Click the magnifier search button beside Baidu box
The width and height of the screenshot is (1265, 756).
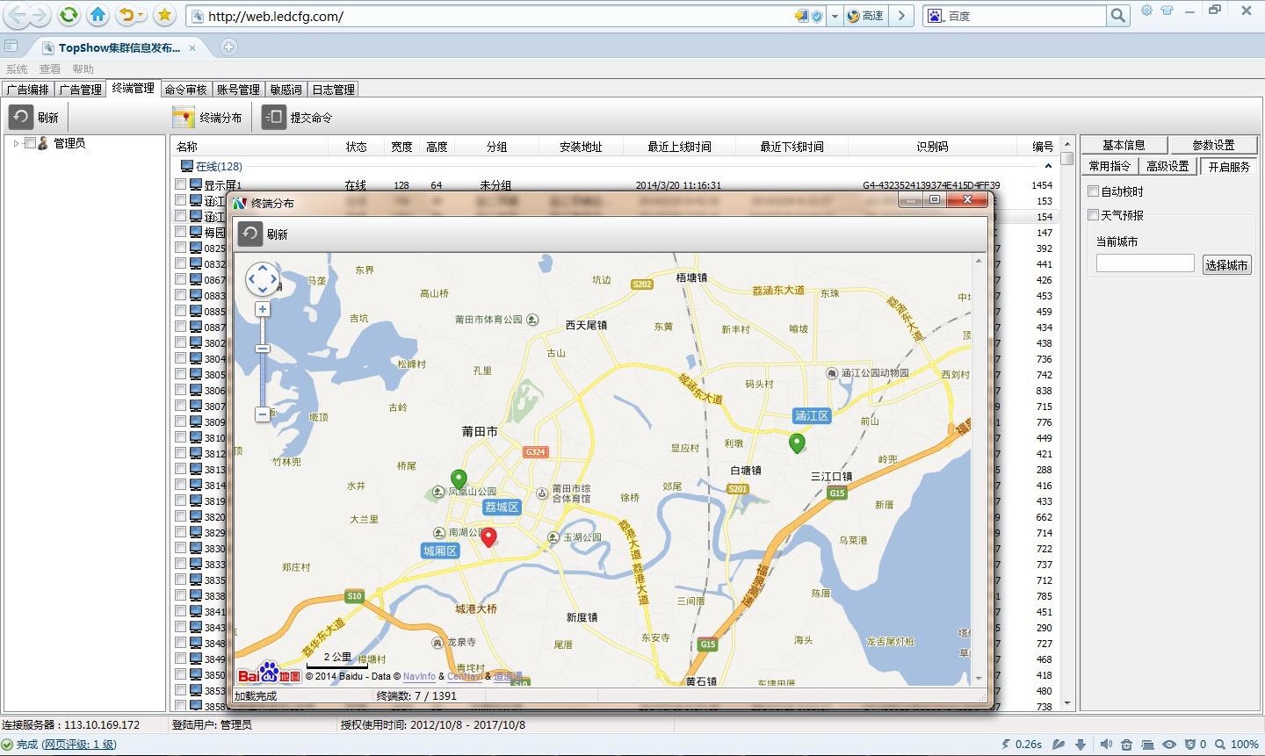(1117, 16)
